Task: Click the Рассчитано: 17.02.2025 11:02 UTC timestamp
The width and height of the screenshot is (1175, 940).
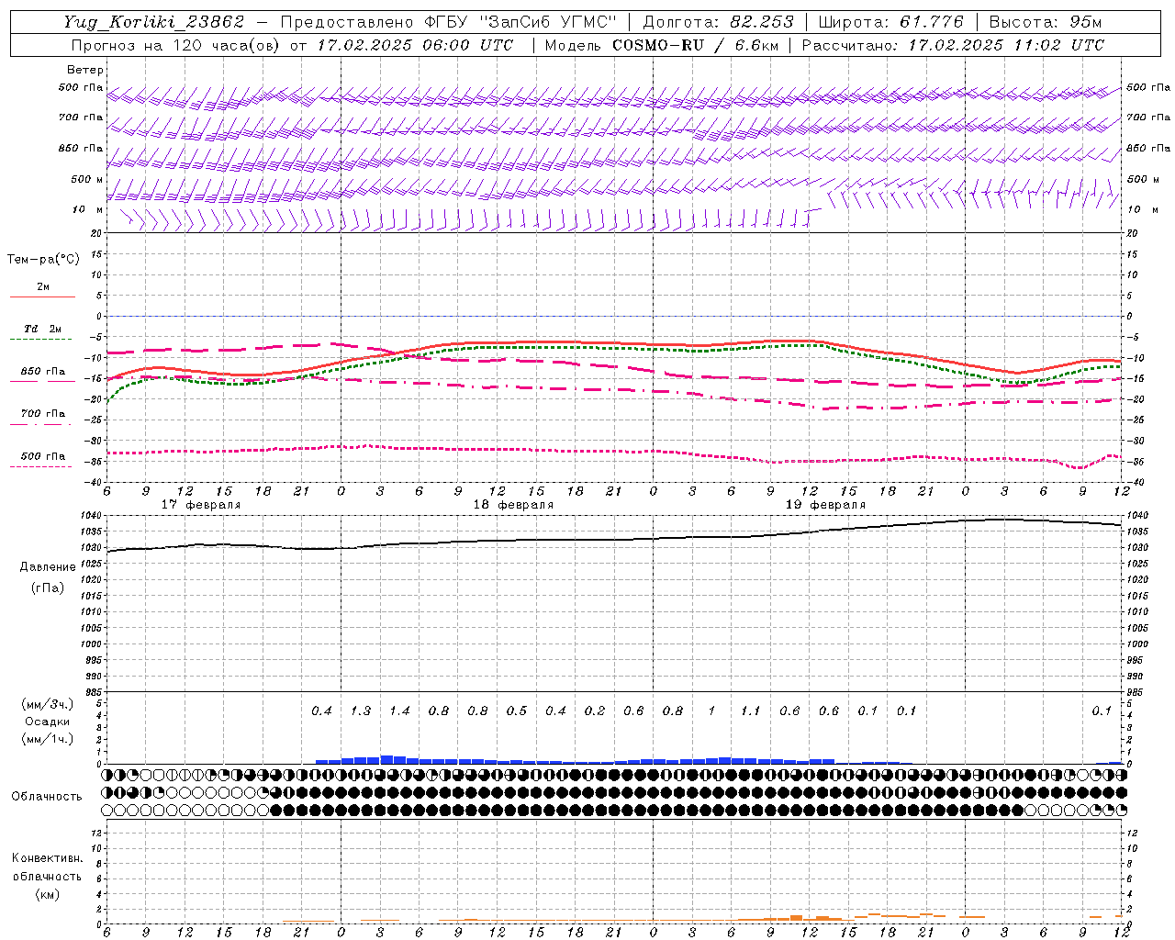Action: tap(953, 45)
